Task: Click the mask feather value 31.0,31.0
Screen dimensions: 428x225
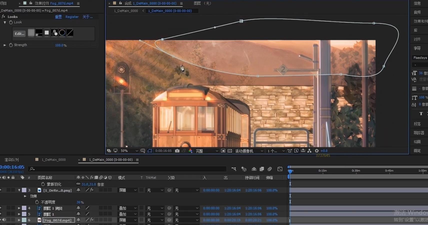Action: pos(89,184)
